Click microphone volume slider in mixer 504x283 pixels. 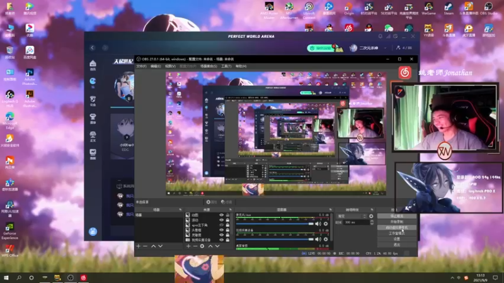click(x=275, y=224)
